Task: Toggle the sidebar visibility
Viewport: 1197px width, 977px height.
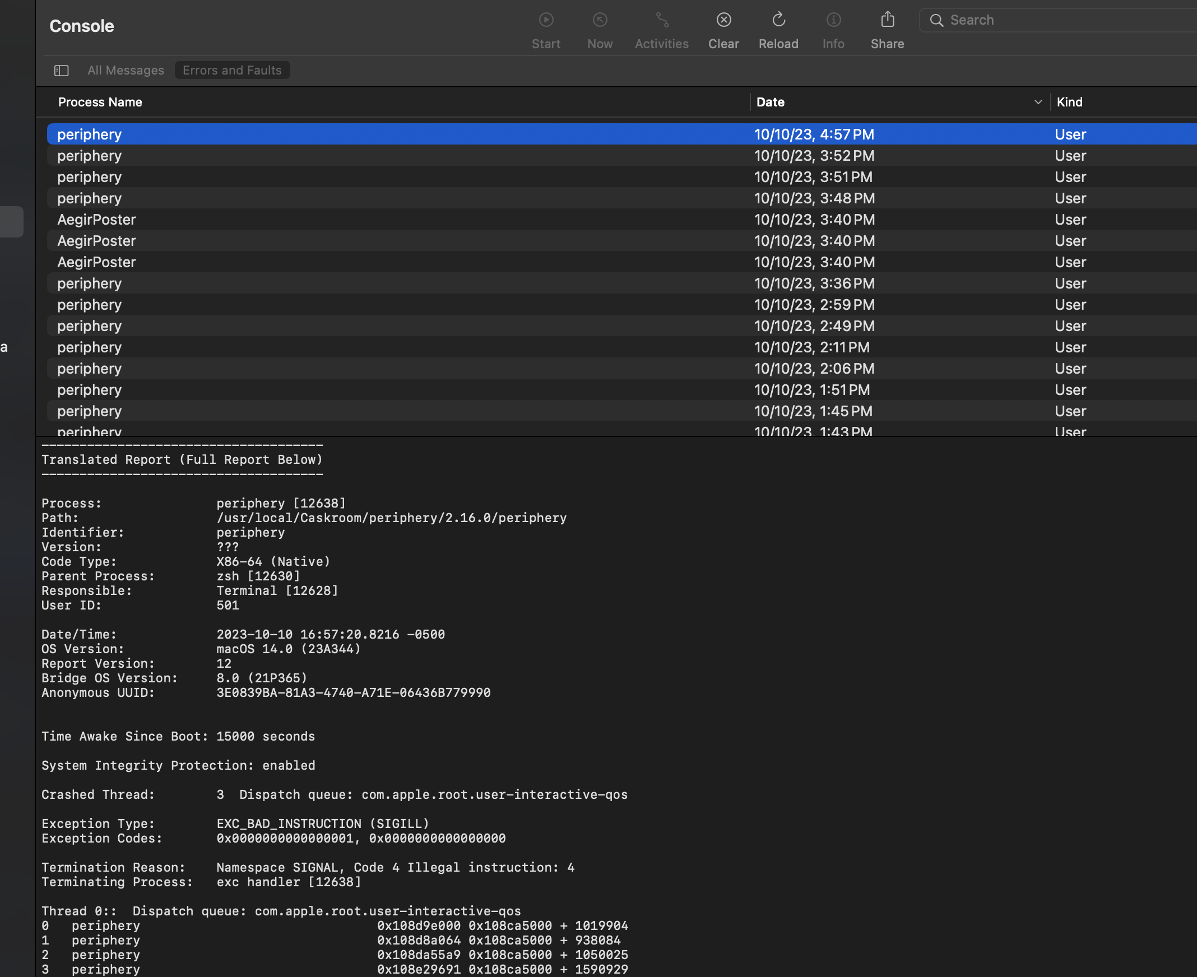Action: [61, 70]
